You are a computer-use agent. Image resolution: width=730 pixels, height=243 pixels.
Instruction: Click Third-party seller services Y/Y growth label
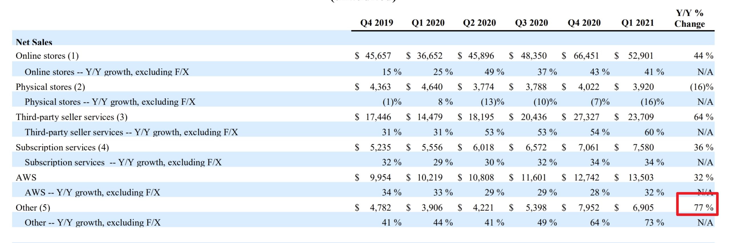click(x=131, y=132)
